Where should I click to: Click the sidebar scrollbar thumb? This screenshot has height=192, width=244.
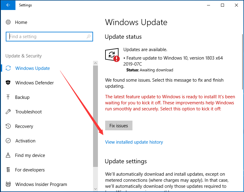pyautogui.click(x=95, y=116)
